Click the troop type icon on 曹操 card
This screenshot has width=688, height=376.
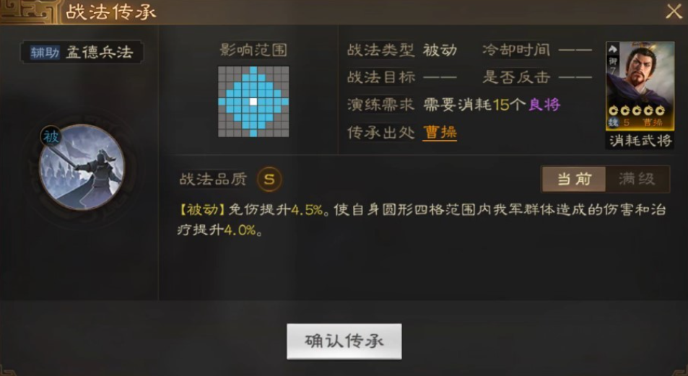click(x=612, y=49)
